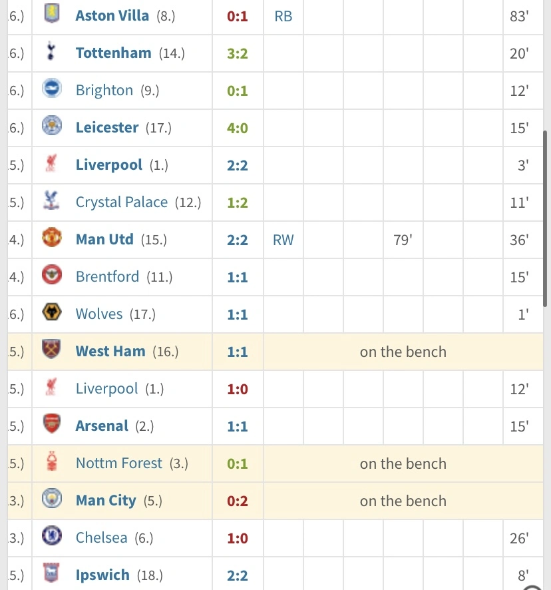Click the Chelsea club crest

coord(52,537)
